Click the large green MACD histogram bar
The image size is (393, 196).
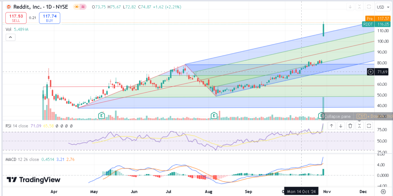[x=324, y=172]
